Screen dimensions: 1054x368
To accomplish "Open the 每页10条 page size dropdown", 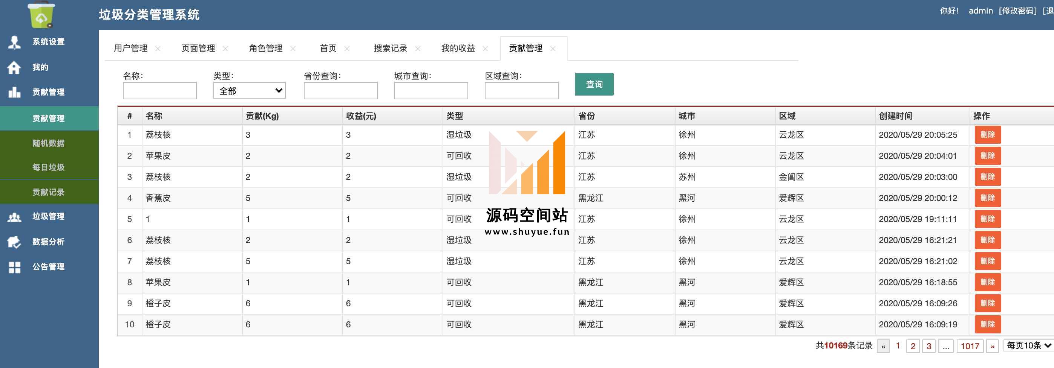I will point(1029,345).
